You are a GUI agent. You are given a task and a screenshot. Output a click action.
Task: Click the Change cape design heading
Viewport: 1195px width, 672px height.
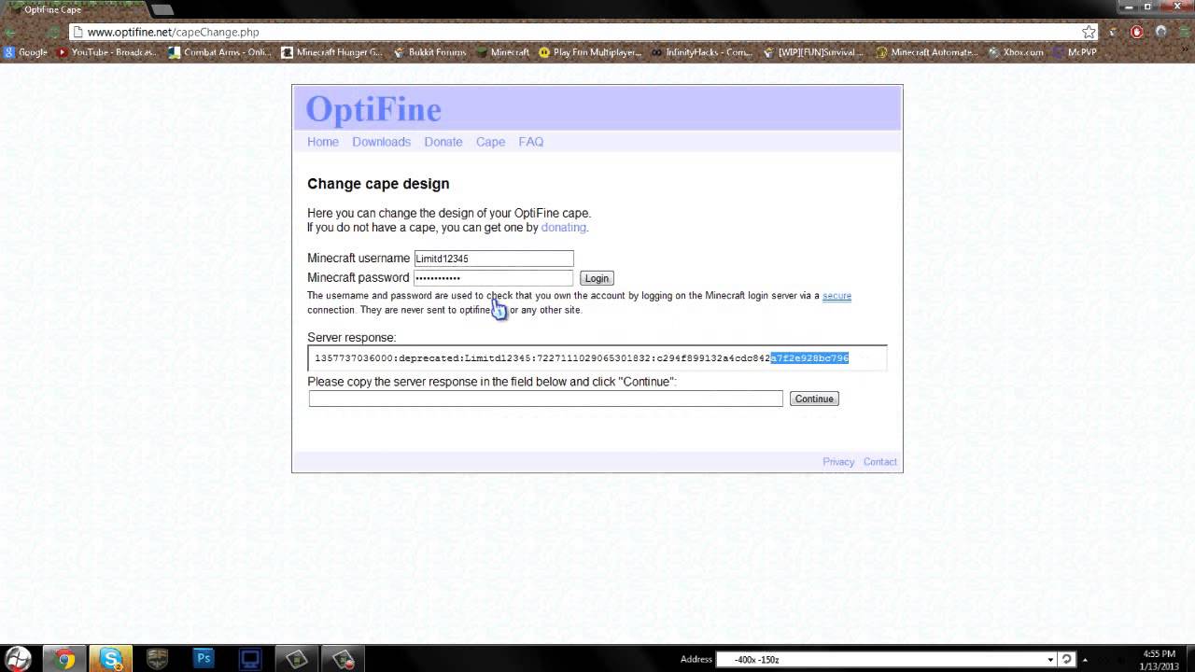[x=378, y=184]
